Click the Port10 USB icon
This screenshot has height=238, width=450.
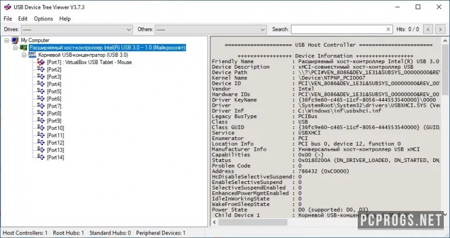[x=41, y=128]
